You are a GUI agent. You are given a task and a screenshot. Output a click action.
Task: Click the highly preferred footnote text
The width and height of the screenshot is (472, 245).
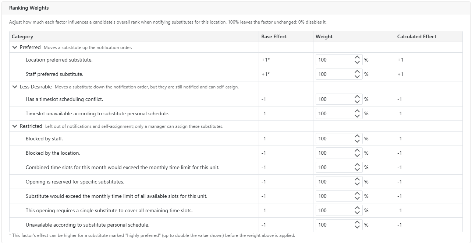tap(152, 235)
